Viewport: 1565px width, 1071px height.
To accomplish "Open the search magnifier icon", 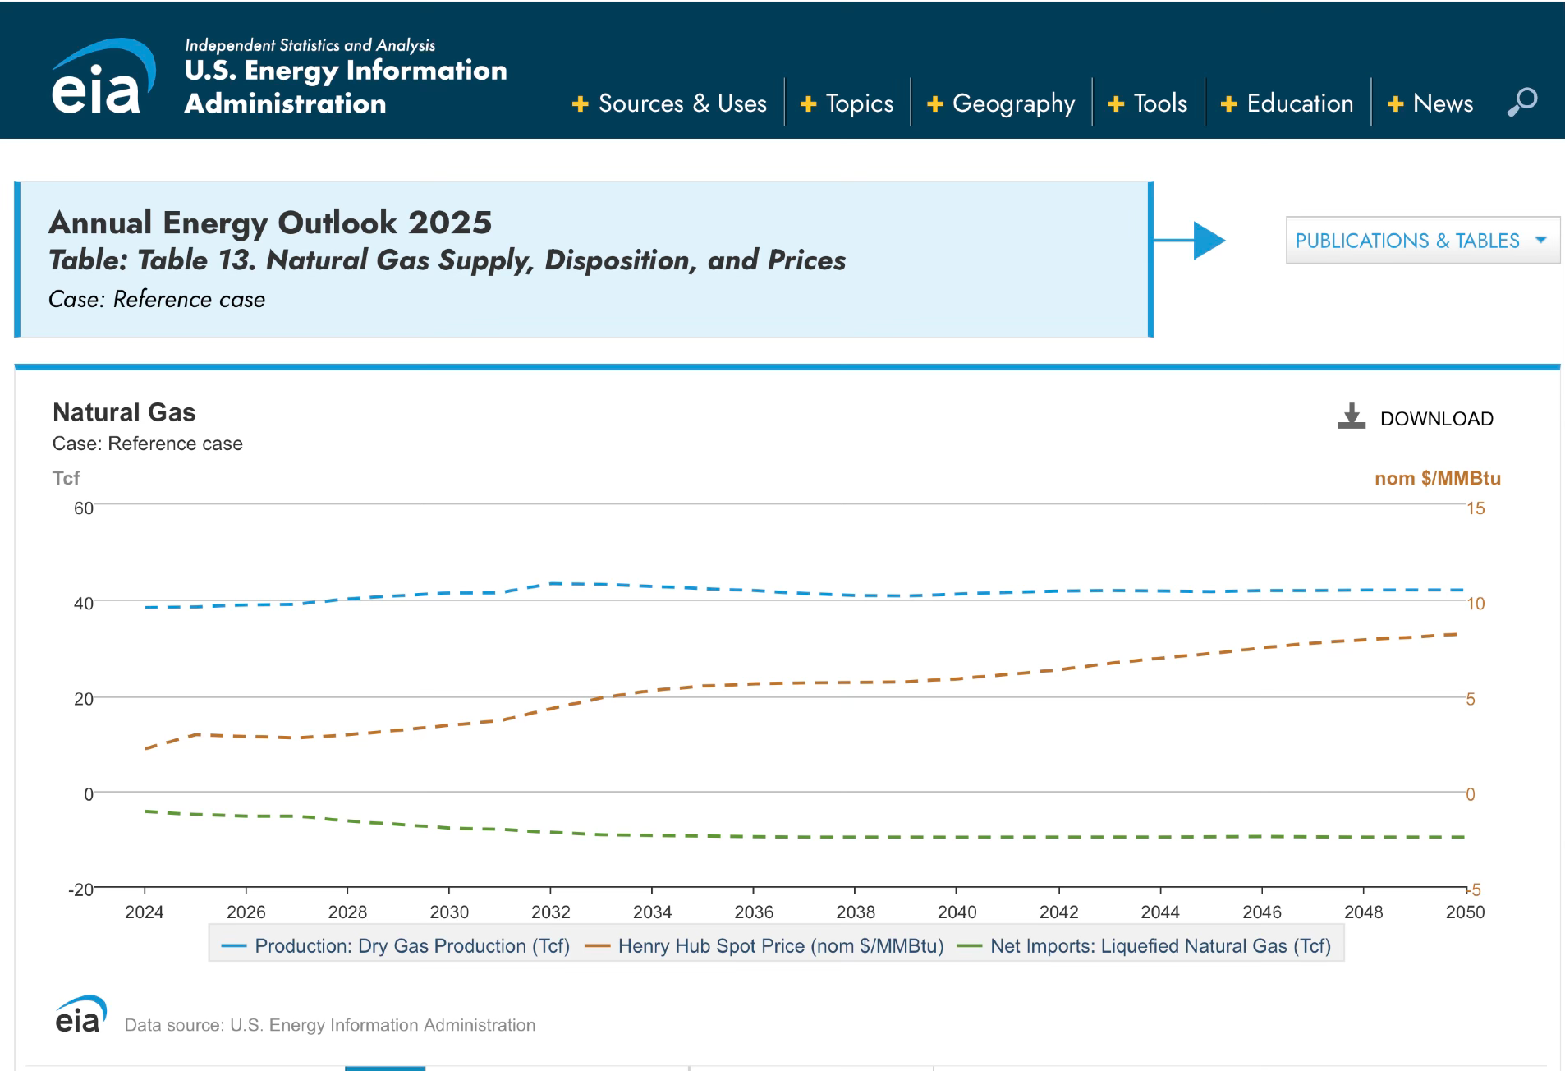I will [1521, 103].
